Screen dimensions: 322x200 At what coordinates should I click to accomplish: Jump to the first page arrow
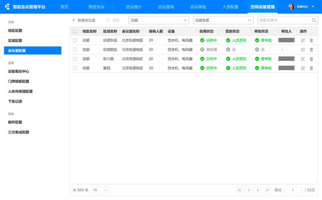pos(240,190)
